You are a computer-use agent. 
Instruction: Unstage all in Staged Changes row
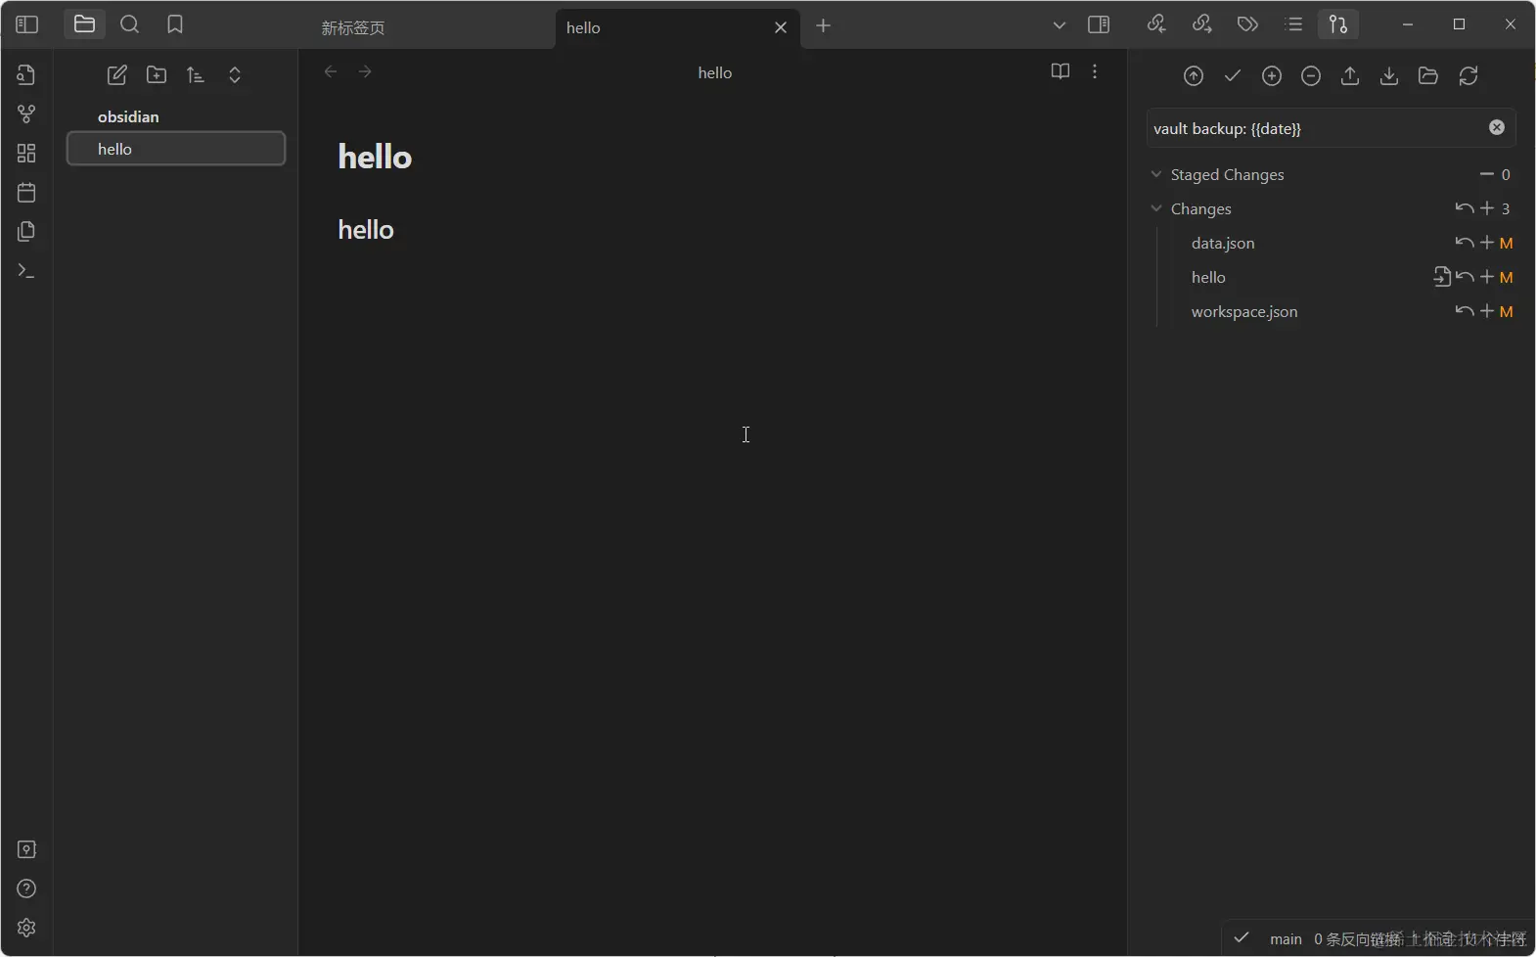tap(1487, 174)
